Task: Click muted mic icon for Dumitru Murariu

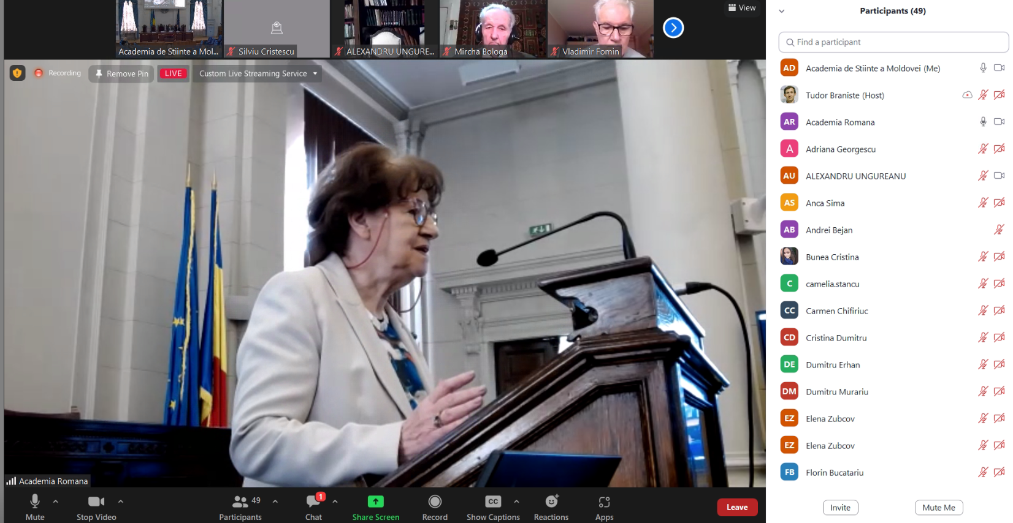Action: (983, 391)
